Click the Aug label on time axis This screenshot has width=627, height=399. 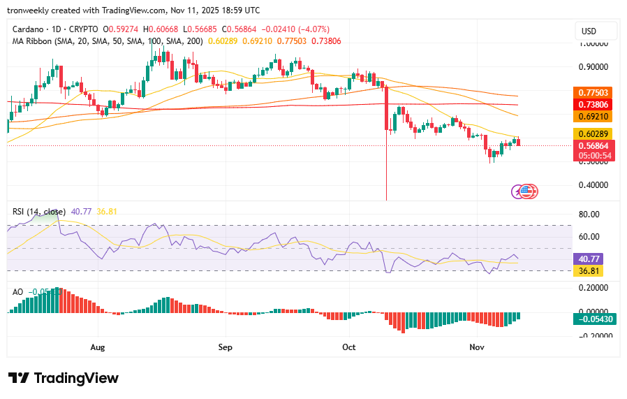tap(97, 347)
